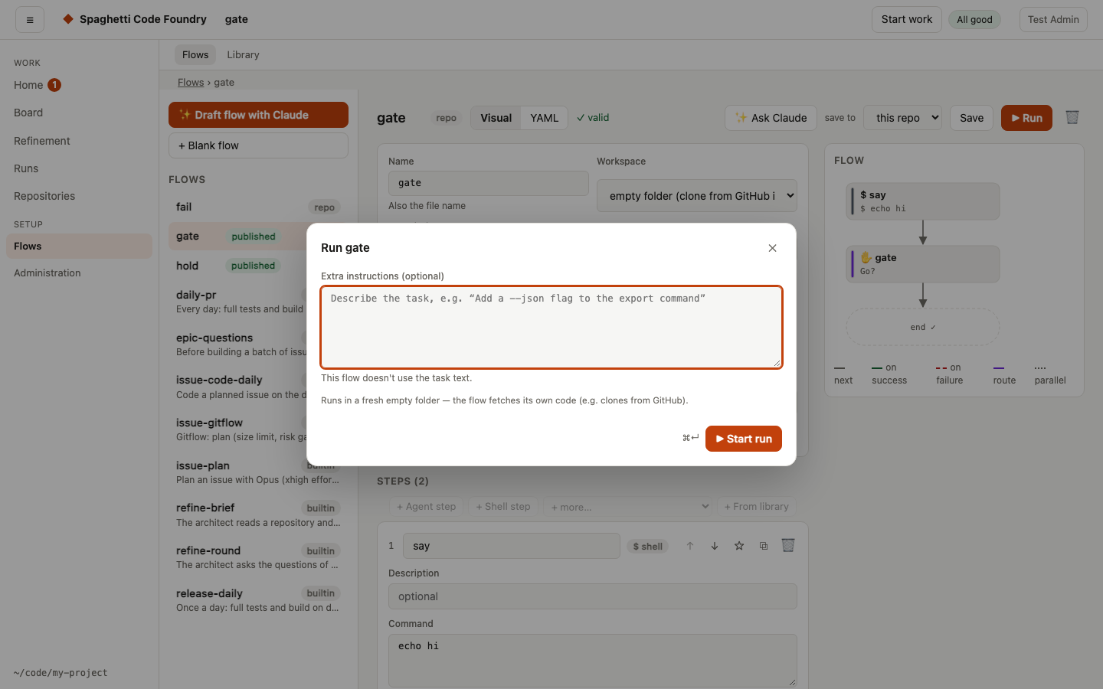Select the fail flow in the list

258,207
